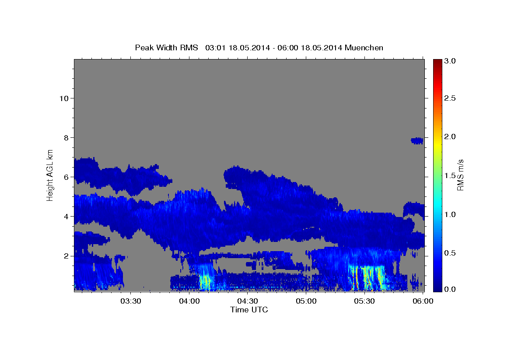Click the 05:00 time tick label

(x=306, y=301)
